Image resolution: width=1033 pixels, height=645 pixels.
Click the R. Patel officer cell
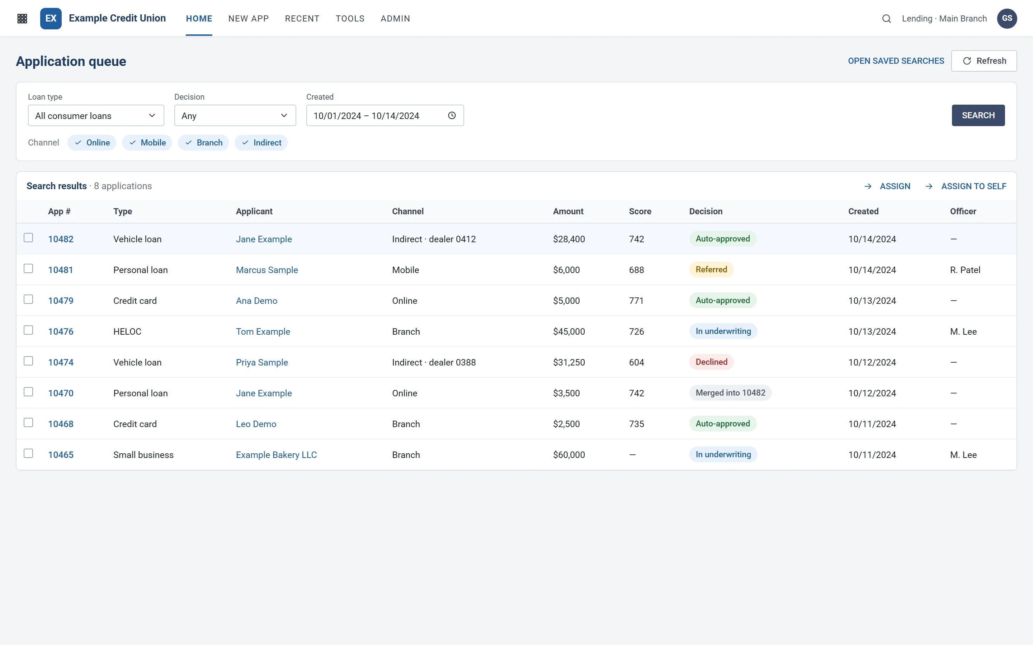(x=965, y=270)
